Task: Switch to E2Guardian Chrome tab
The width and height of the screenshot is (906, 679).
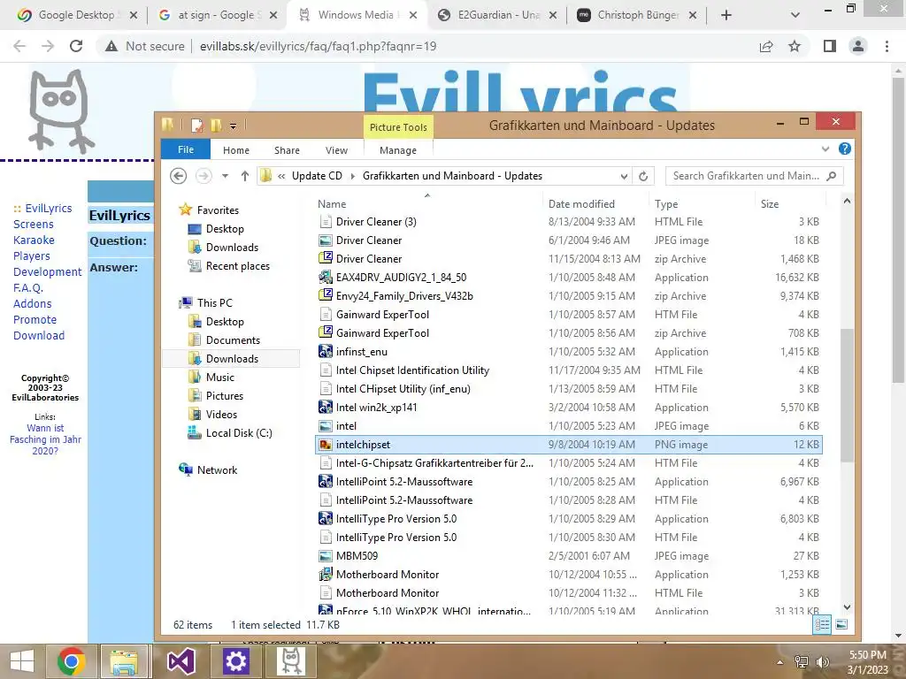Action: (x=497, y=15)
